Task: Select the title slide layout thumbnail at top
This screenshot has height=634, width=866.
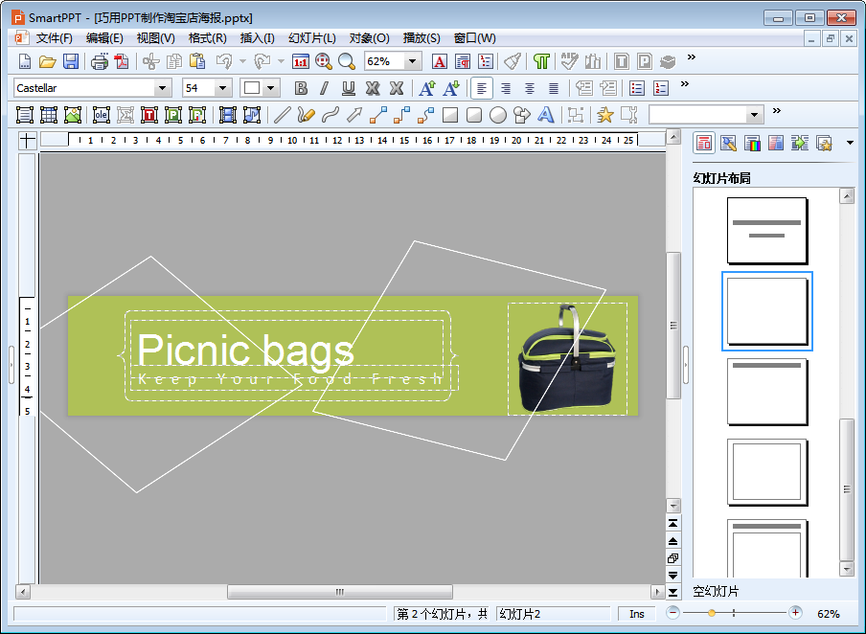Action: [767, 231]
